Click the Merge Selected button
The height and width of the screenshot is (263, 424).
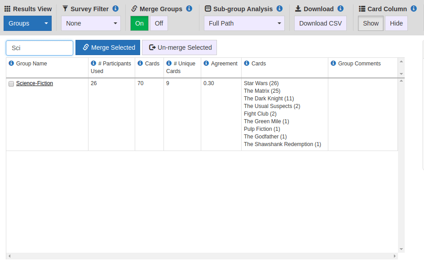(108, 47)
